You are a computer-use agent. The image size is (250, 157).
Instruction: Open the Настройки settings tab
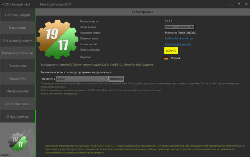click(18, 78)
